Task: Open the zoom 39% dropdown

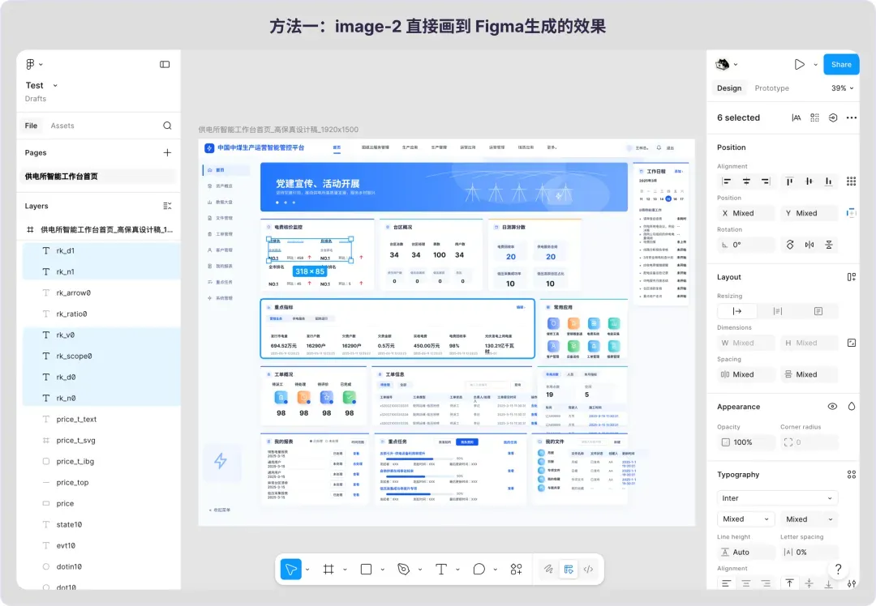Action: tap(843, 88)
